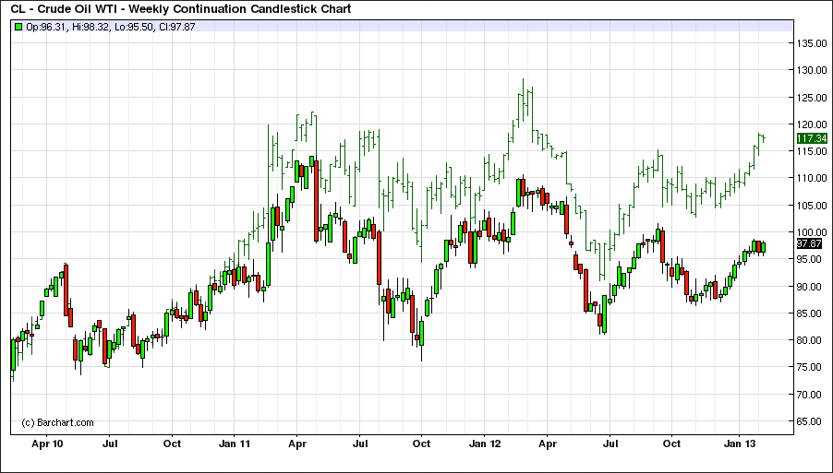Select the Apr 10 date label

[48, 443]
